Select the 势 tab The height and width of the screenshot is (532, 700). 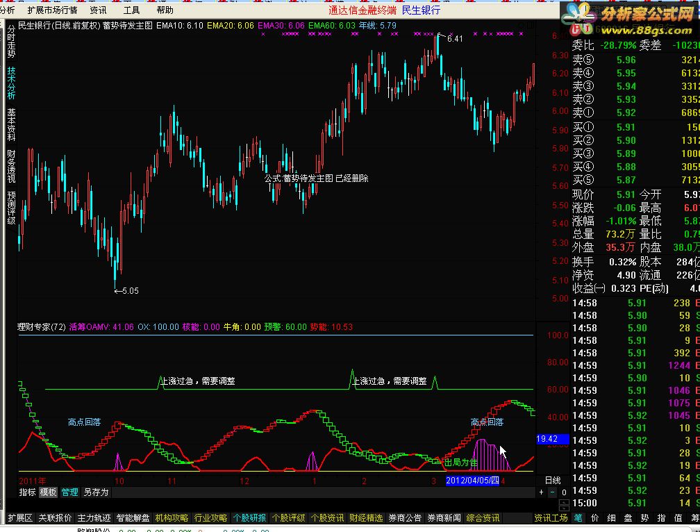click(644, 517)
